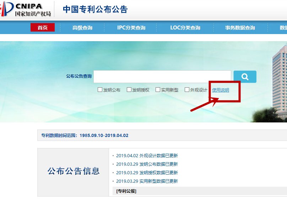Check the 实用新型 checkbox
This screenshot has width=287, height=214.
coord(158,90)
